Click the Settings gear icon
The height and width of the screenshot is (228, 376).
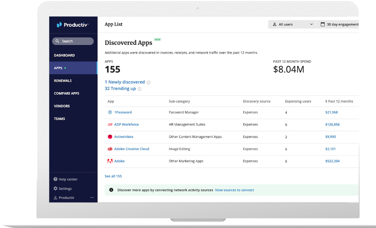click(x=55, y=188)
